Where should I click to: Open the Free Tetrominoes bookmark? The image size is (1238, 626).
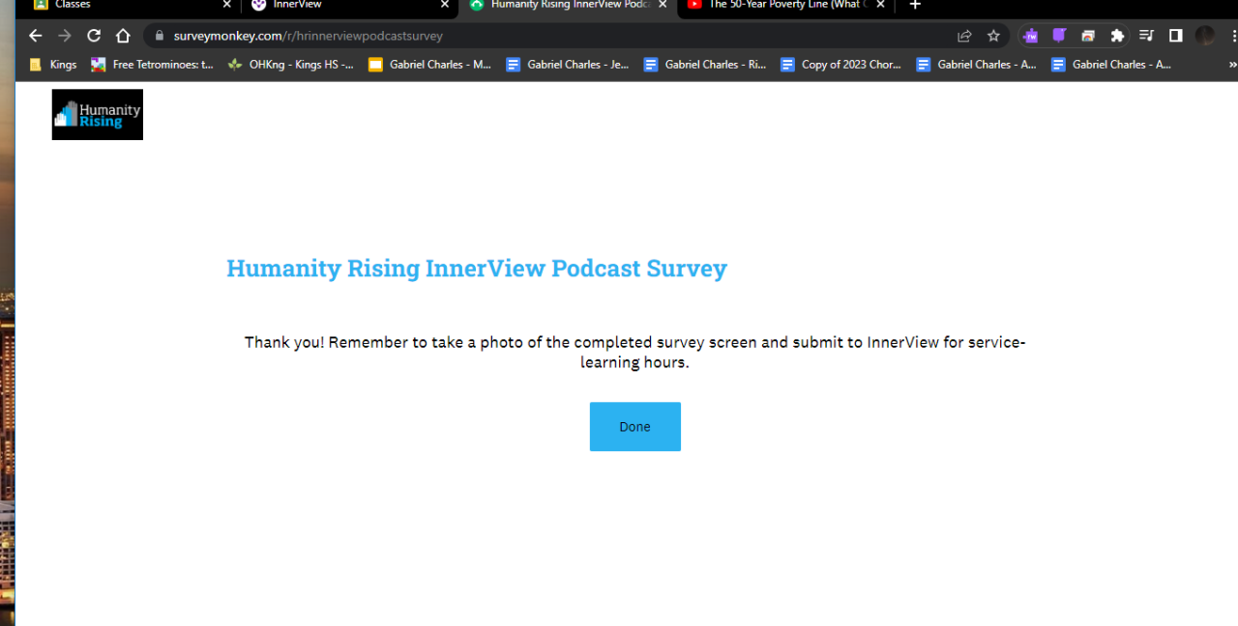coord(153,65)
